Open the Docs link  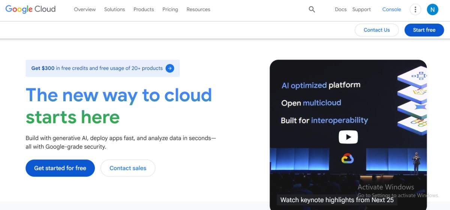click(x=340, y=9)
